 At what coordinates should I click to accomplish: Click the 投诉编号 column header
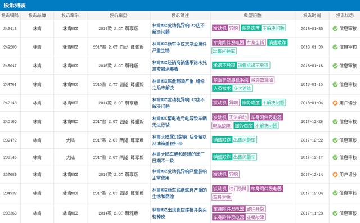(x=10, y=15)
